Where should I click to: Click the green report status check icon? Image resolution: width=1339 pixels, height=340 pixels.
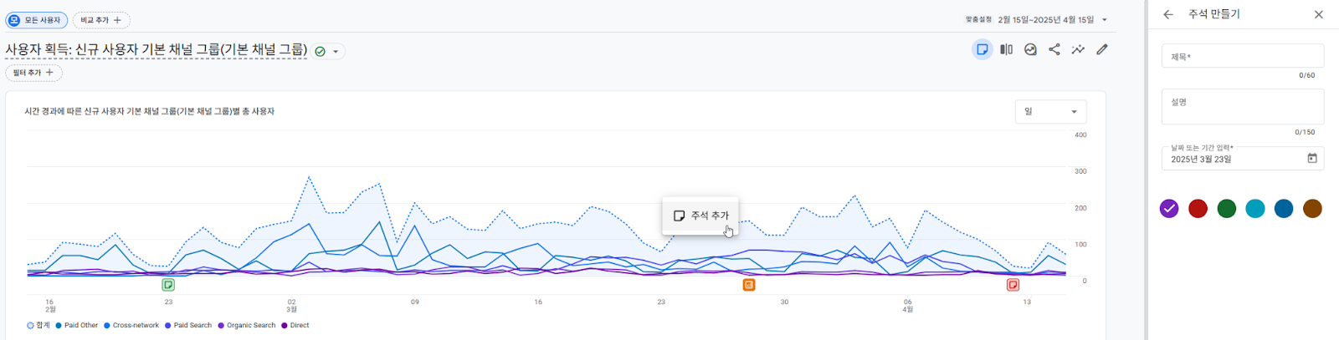(320, 51)
